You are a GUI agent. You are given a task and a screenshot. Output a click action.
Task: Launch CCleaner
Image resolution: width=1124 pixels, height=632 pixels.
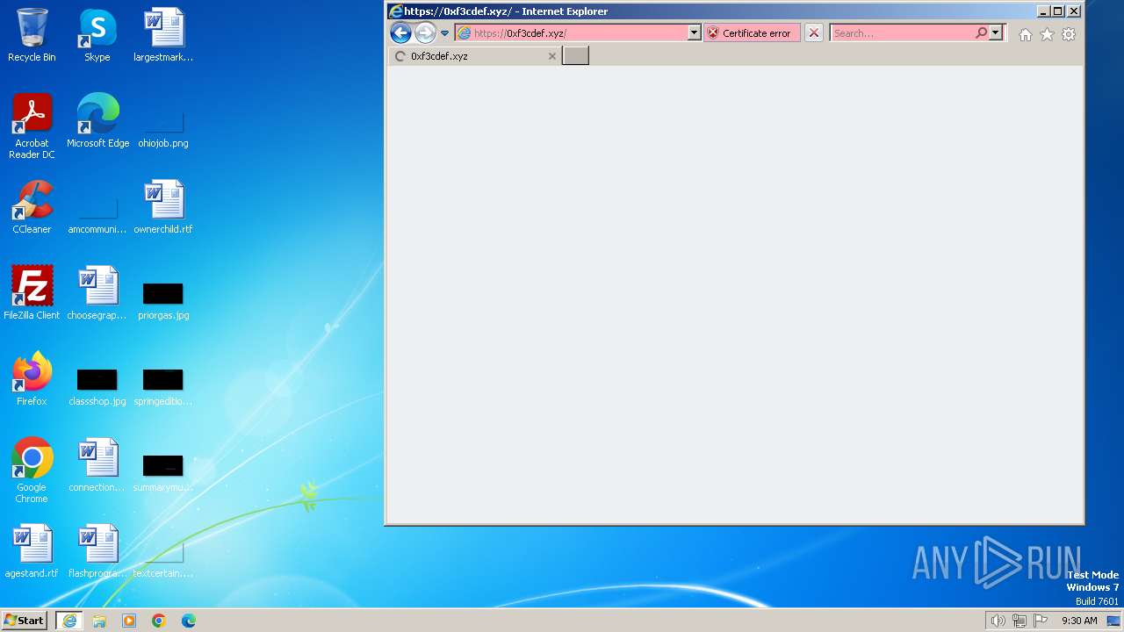click(x=32, y=207)
